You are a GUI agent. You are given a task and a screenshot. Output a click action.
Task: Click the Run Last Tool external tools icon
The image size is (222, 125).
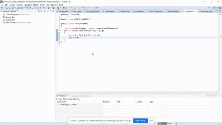coord(58,8)
